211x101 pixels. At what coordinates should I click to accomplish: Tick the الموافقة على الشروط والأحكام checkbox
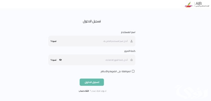[133, 71]
